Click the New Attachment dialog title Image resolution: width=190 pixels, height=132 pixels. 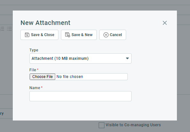coord(45,23)
